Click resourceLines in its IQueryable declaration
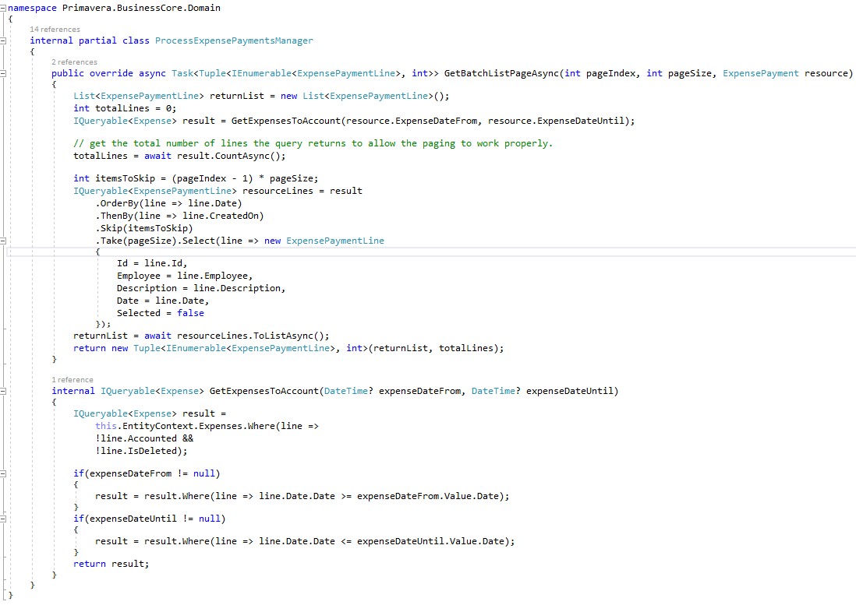Viewport: 856px width, 605px height. [278, 192]
